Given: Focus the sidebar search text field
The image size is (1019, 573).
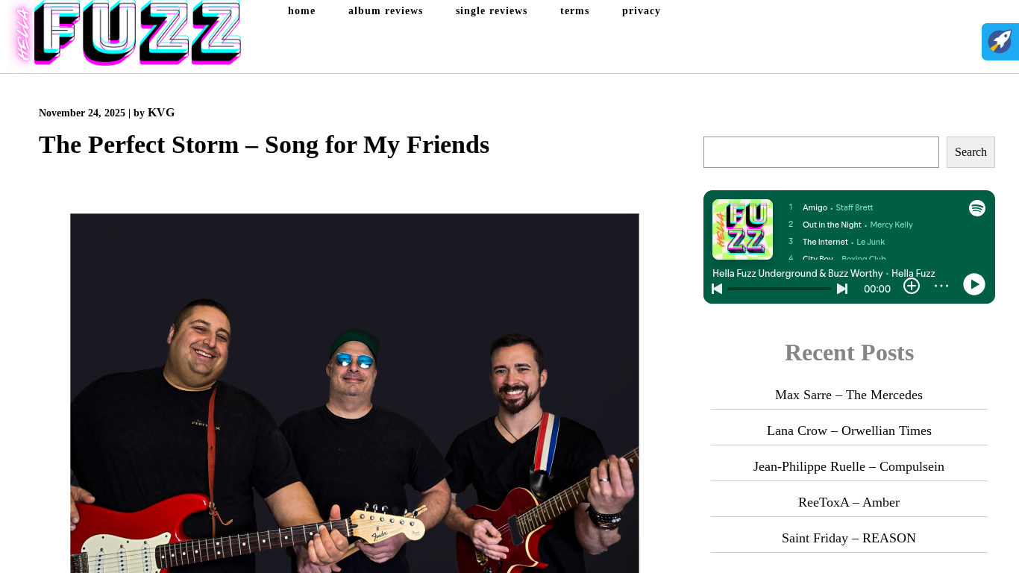Looking at the screenshot, I should (x=821, y=152).
